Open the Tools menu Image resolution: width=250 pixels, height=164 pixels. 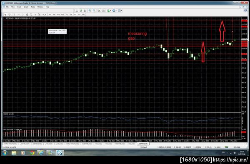(x=33, y=7)
